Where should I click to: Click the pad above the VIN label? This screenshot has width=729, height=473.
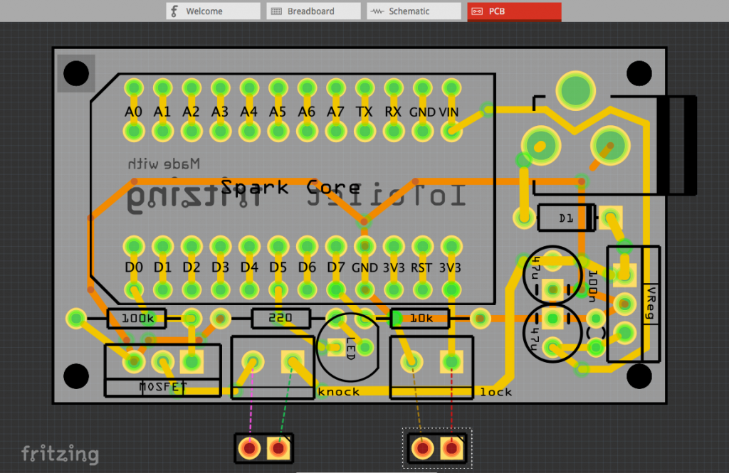[450, 88]
